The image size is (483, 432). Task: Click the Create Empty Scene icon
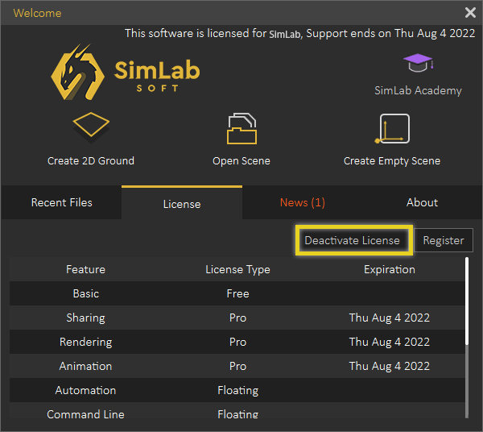[x=392, y=130]
